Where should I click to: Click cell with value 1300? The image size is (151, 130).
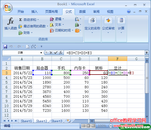(x=61, y=106)
